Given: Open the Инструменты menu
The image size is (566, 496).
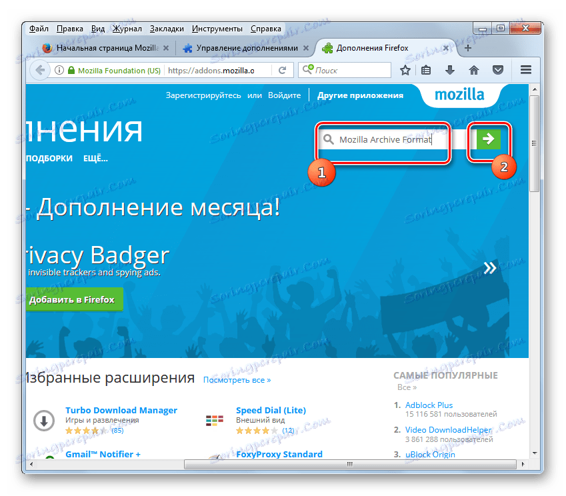Looking at the screenshot, I should pyautogui.click(x=217, y=29).
